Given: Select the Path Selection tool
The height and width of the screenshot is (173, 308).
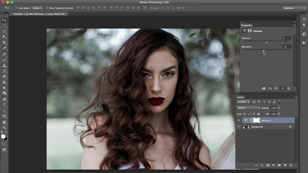Looking at the screenshot, I should tap(4, 111).
